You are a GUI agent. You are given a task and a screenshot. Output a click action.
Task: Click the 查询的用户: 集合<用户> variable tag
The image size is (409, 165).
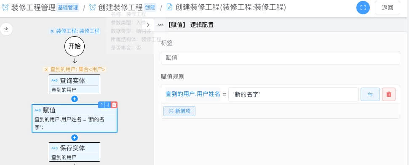tap(75, 69)
